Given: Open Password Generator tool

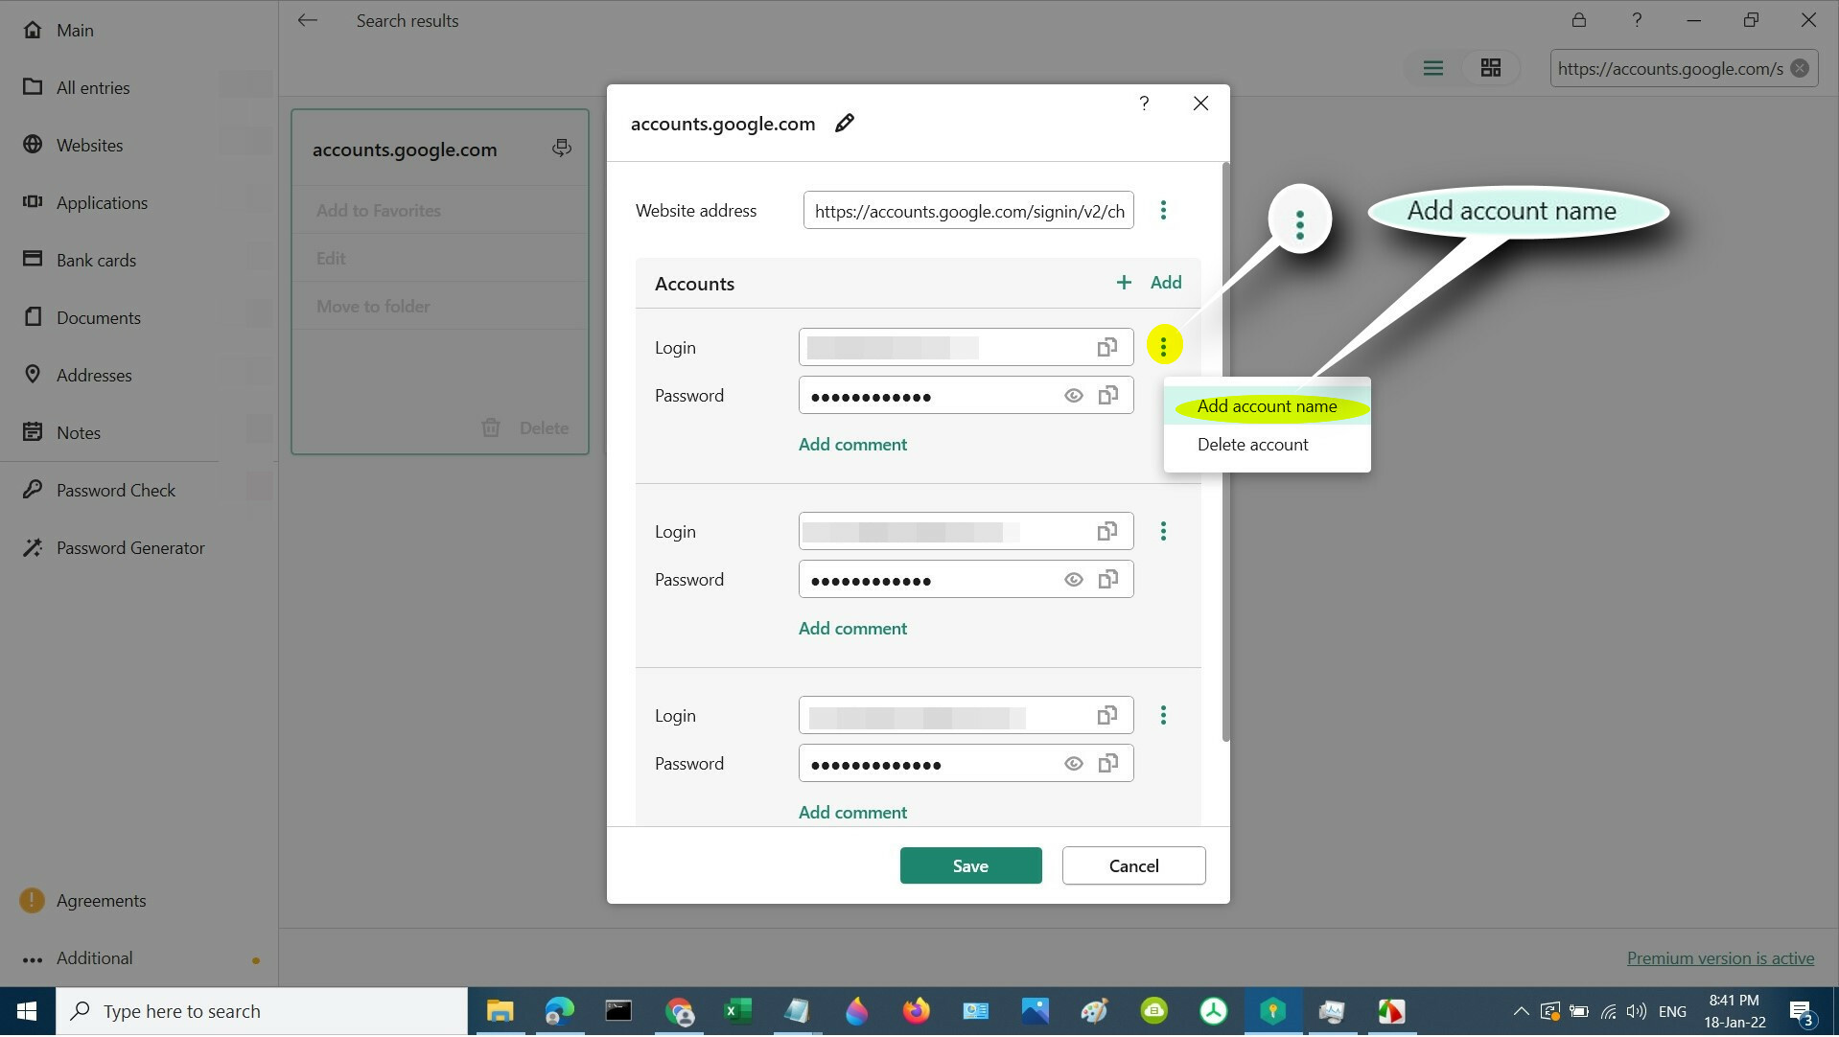Looking at the screenshot, I should 113,547.
